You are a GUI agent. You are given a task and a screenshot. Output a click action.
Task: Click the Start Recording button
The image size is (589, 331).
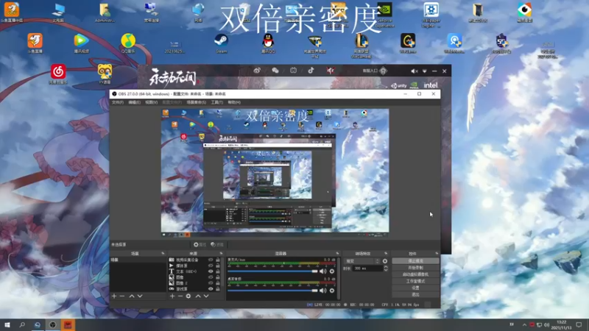[415, 268]
